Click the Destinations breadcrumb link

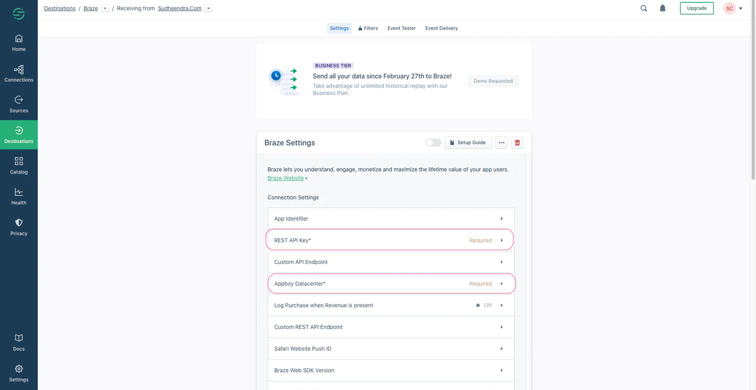(60, 9)
